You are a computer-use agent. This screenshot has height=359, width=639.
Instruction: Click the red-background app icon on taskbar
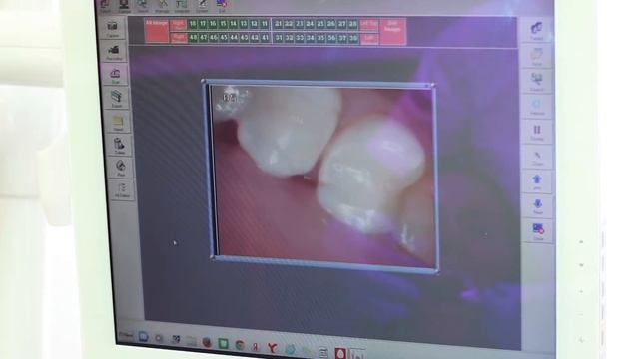click(340, 353)
